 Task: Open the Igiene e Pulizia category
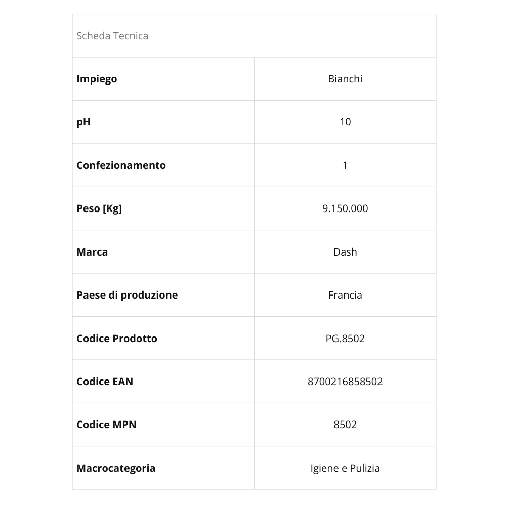click(345, 468)
